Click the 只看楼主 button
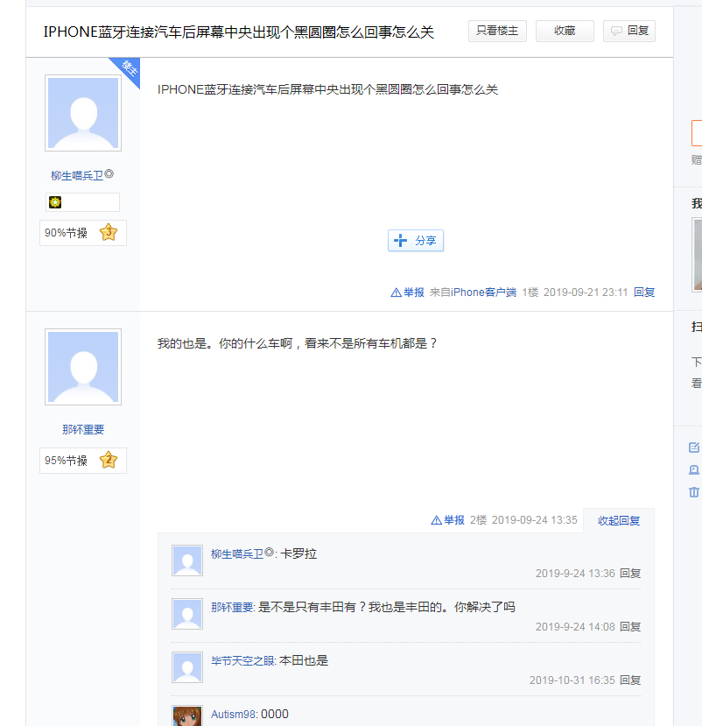The image size is (702, 726). [497, 31]
